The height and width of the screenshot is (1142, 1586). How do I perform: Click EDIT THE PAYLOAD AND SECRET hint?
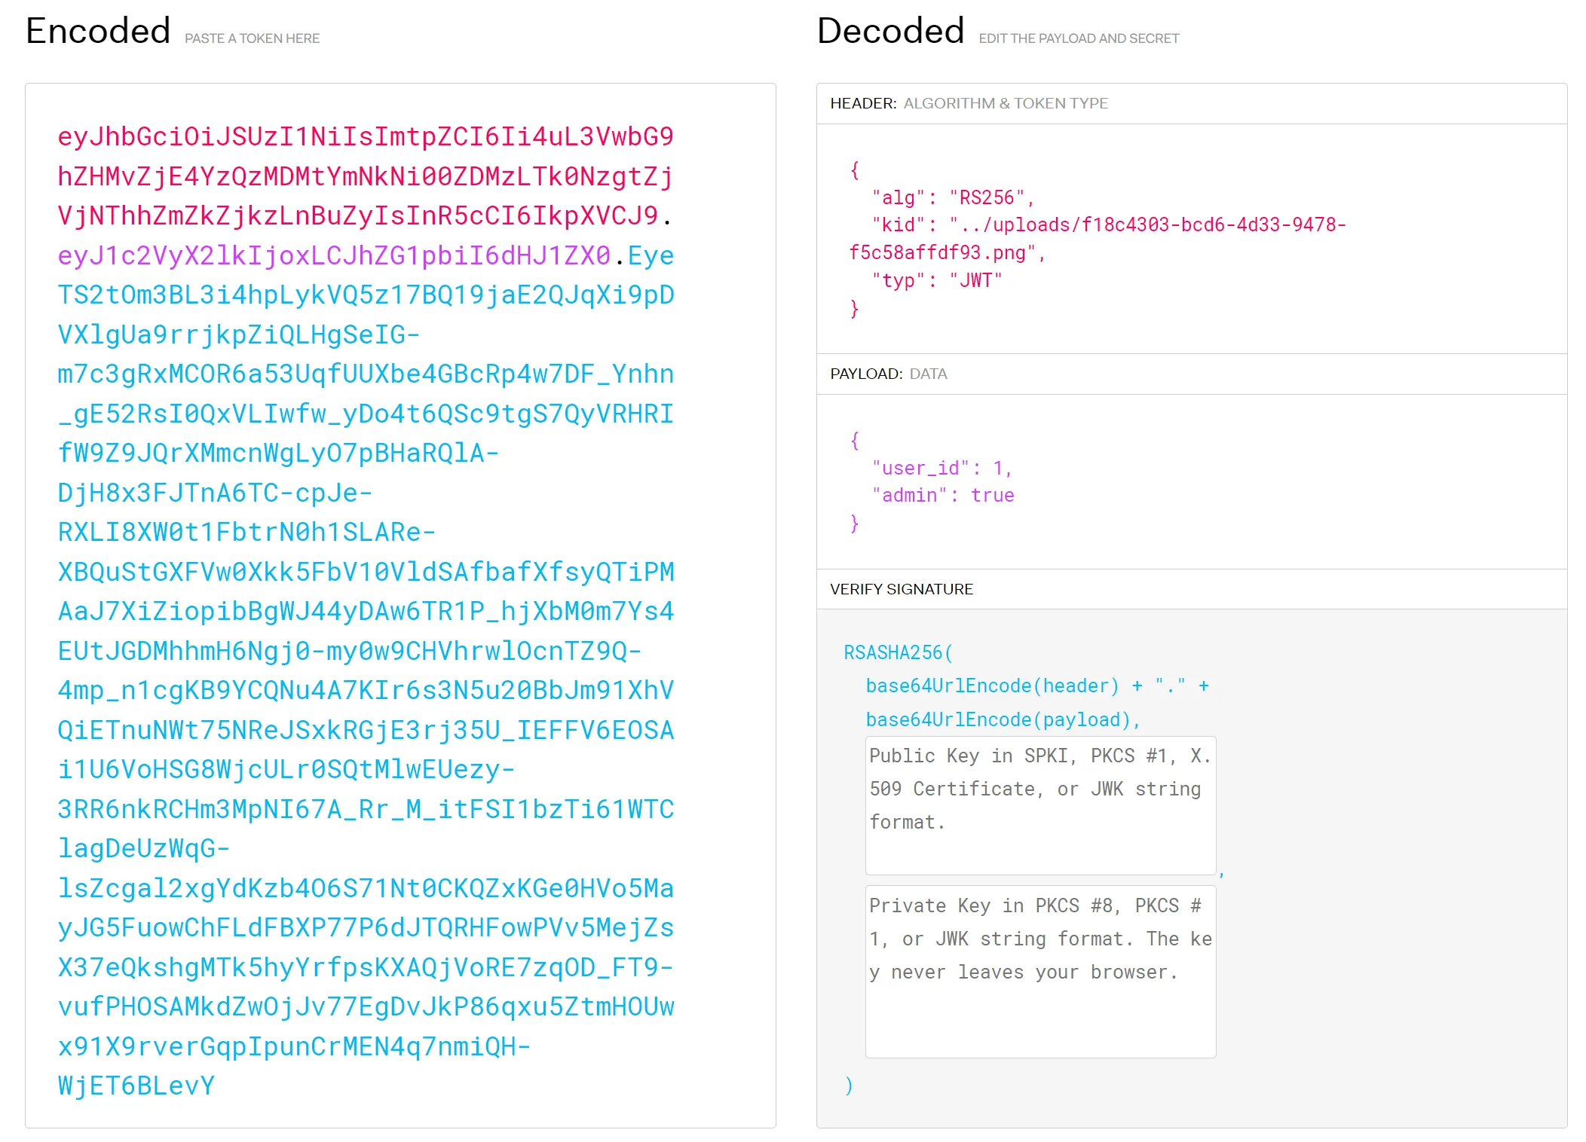tap(1079, 38)
